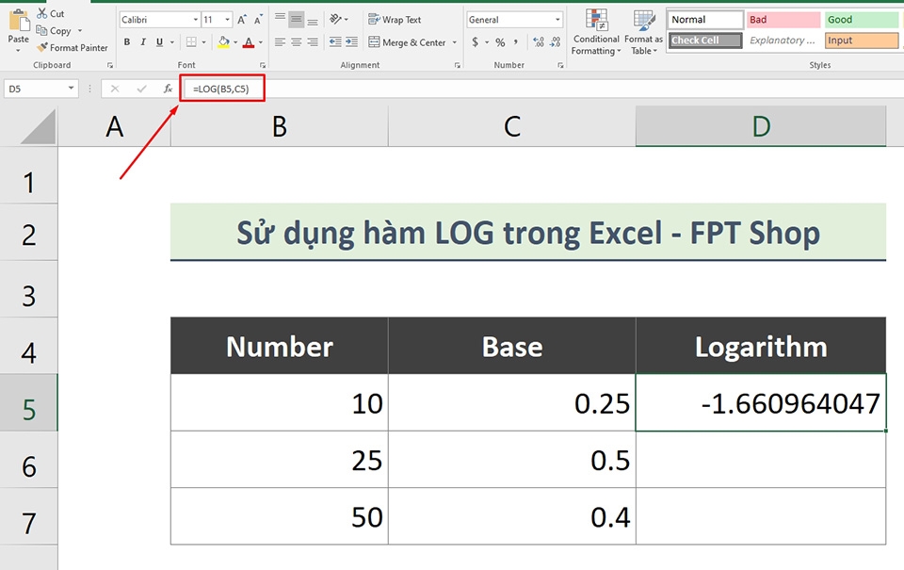
Task: Select row 6 header
Action: 29,459
